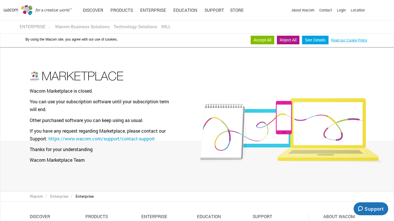The image size is (394, 221).
Task: Click the DISCOVER footer heading
Action: (40, 217)
